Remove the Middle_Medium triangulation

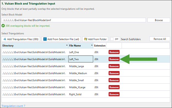tap(114, 73)
